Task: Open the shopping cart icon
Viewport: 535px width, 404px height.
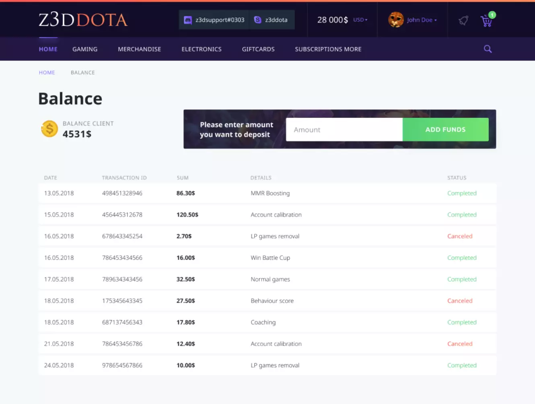Action: pyautogui.click(x=486, y=21)
